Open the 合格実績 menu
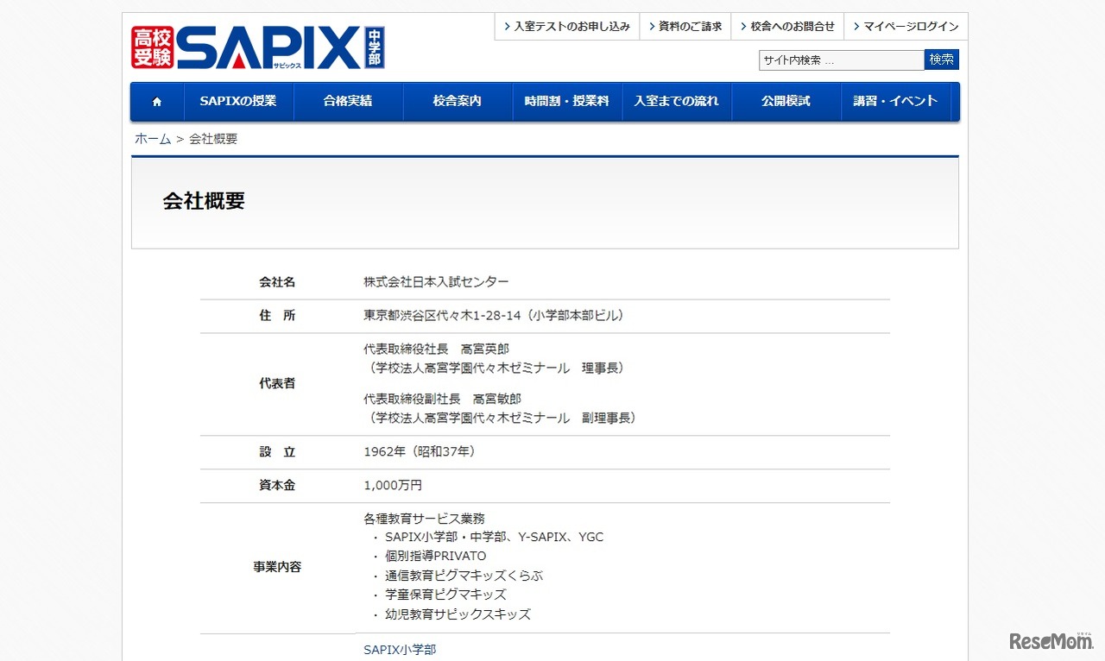The height and width of the screenshot is (661, 1105). pyautogui.click(x=349, y=101)
